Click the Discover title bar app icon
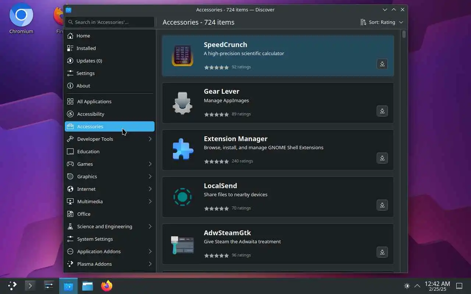Viewport: 471px width, 294px height. [68, 10]
